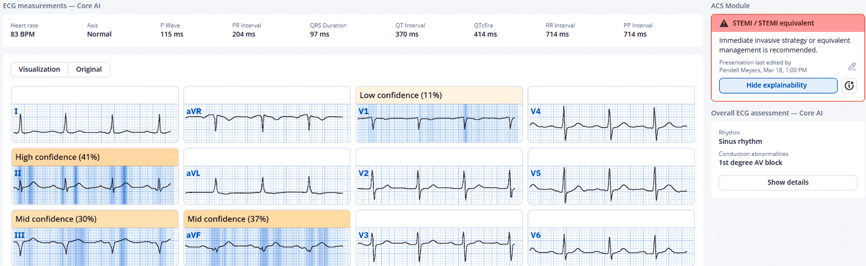
Task: Select lead III mid confidence tracing
Action: pyautogui.click(x=95, y=247)
